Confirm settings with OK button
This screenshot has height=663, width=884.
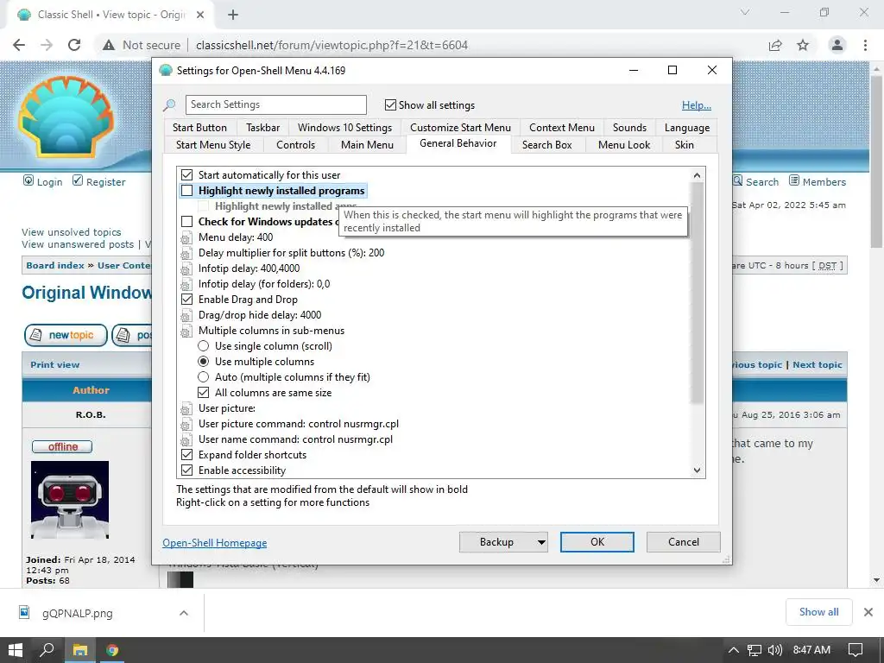pyautogui.click(x=597, y=542)
